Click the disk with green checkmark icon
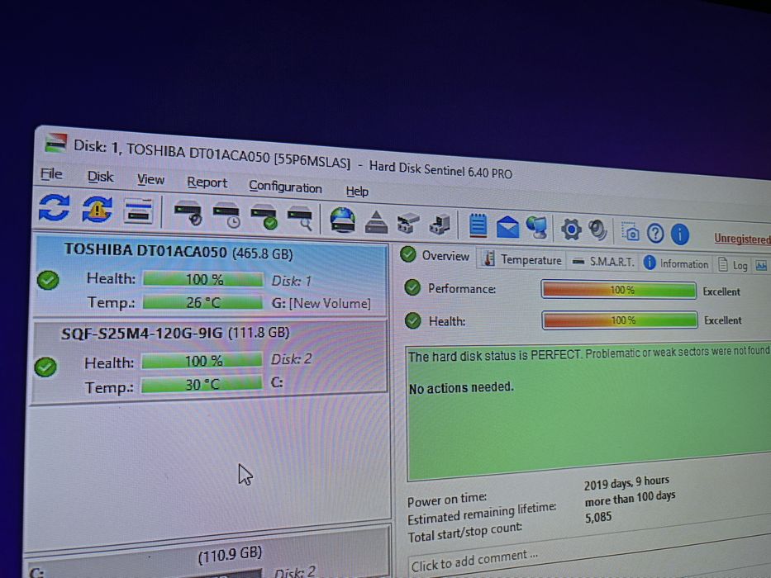Image resolution: width=771 pixels, height=578 pixels. click(x=264, y=216)
